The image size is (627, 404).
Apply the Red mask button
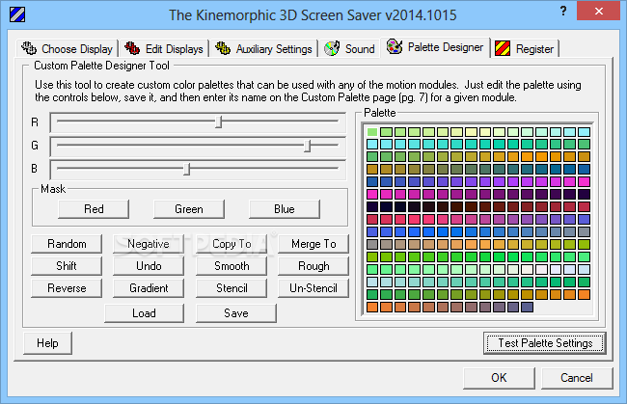94,209
